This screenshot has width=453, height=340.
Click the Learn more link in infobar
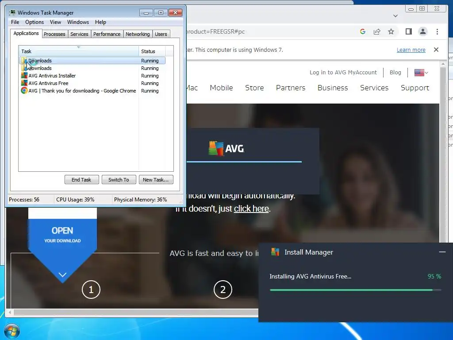(x=411, y=50)
